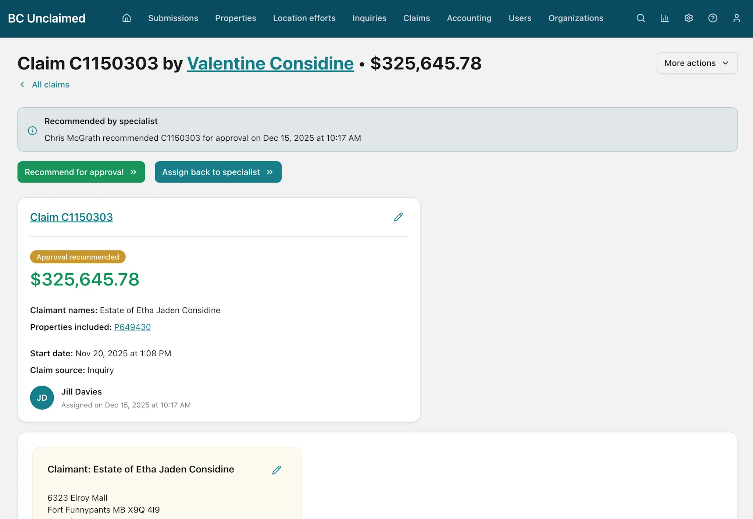
Task: Edit Claim C1150303 card with pencil icon
Action: (398, 217)
